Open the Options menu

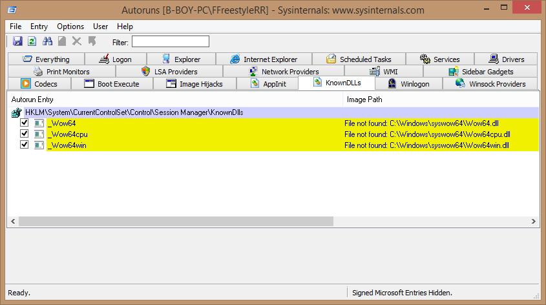point(70,26)
